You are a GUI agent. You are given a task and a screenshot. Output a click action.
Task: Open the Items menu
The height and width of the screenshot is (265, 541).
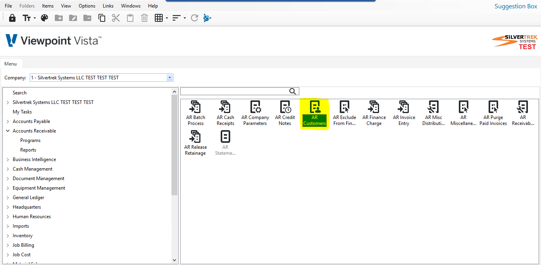point(48,6)
